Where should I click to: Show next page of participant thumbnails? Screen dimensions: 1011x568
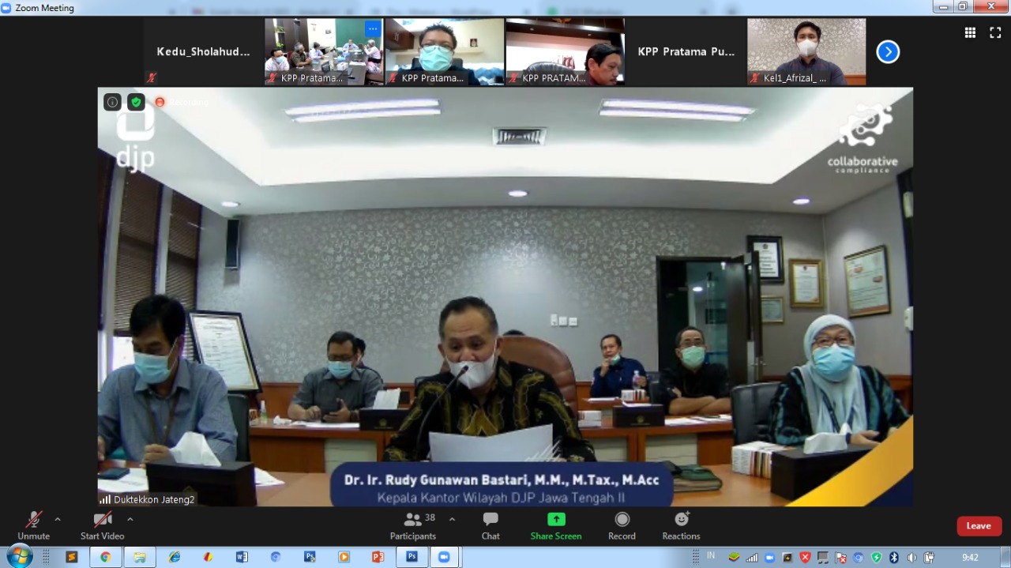(888, 52)
